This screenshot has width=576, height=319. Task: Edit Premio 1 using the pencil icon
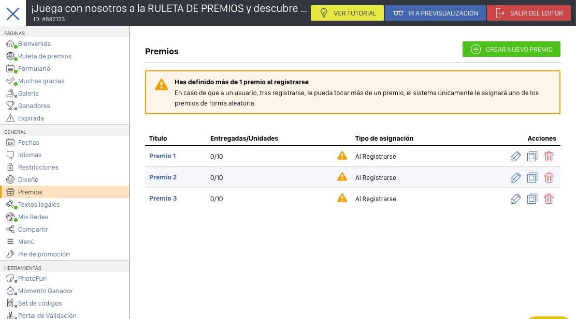pos(515,156)
